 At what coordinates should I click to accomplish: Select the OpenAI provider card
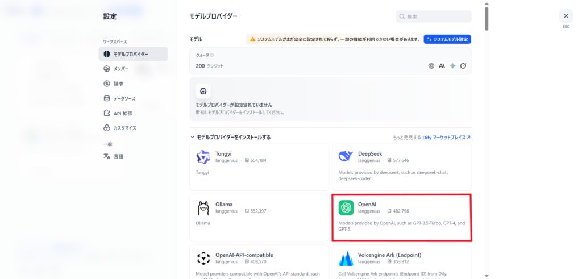click(x=402, y=218)
